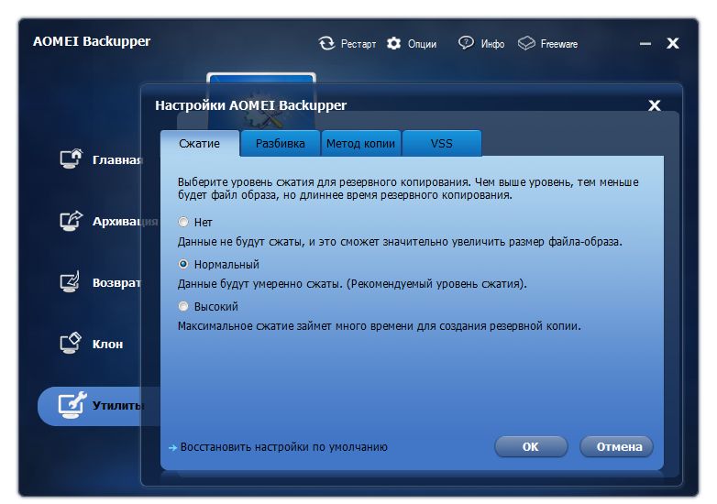The width and height of the screenshot is (717, 504).
Task: Click the Freeware label in header
Action: coord(558,44)
